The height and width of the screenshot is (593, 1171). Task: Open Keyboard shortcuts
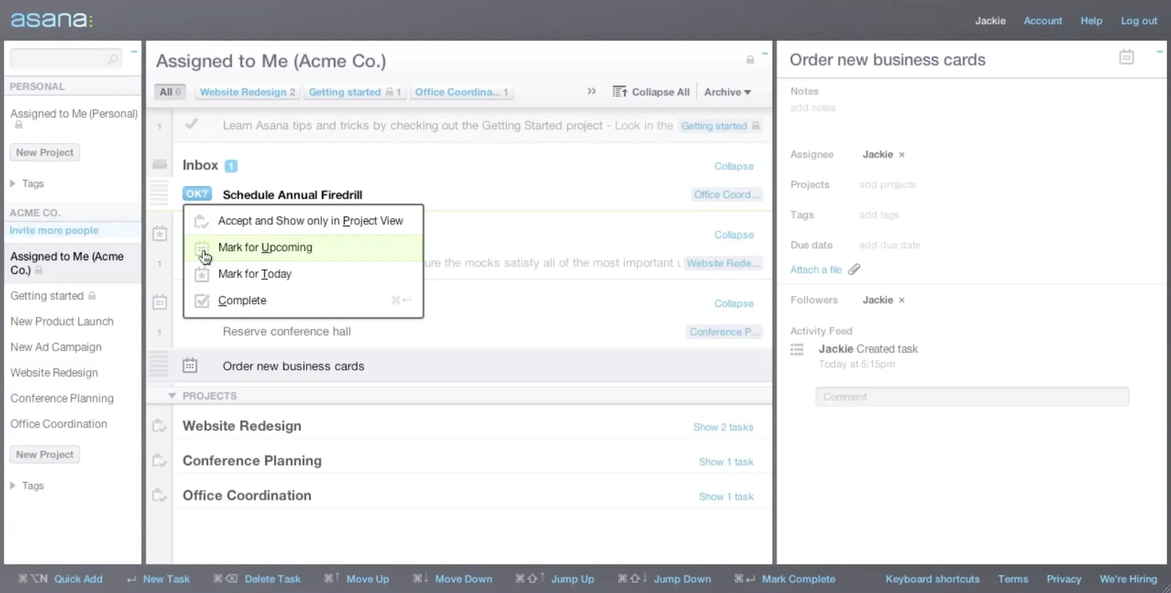tap(932, 579)
